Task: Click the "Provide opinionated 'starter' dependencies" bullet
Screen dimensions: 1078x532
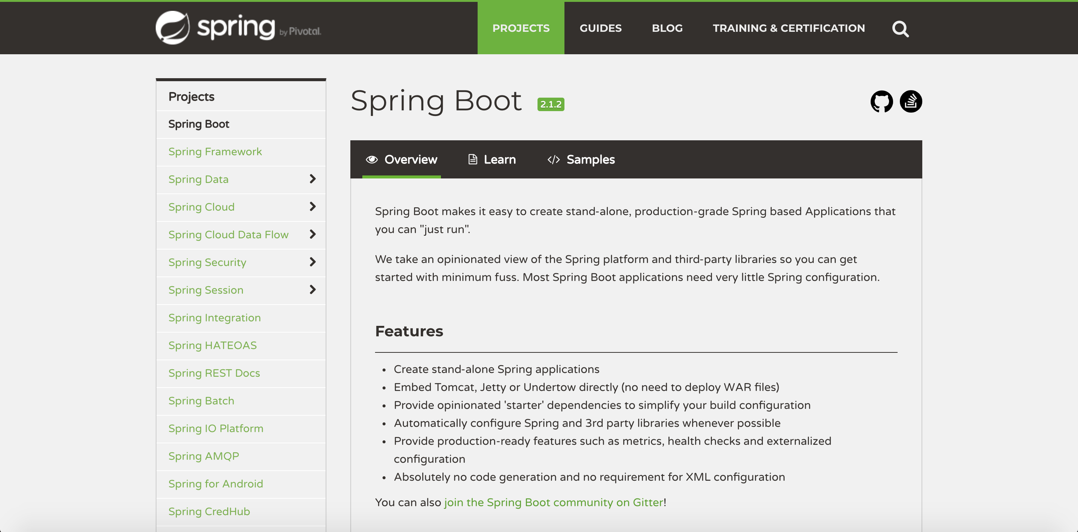Action: 602,405
